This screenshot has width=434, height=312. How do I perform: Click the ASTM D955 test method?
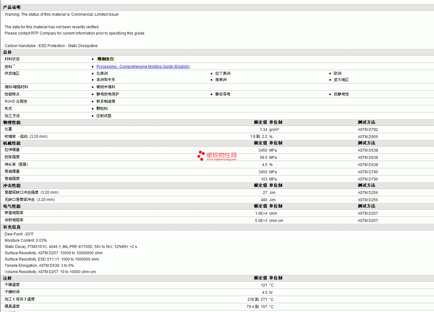(368, 137)
